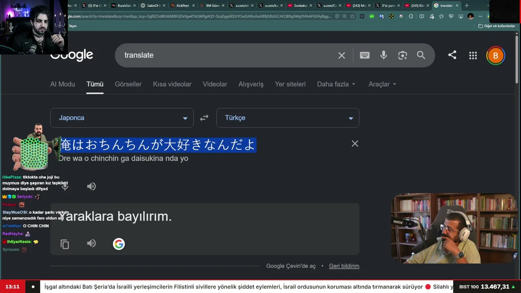The width and height of the screenshot is (521, 293).
Task: Open a new browser tab
Action: point(467,6)
